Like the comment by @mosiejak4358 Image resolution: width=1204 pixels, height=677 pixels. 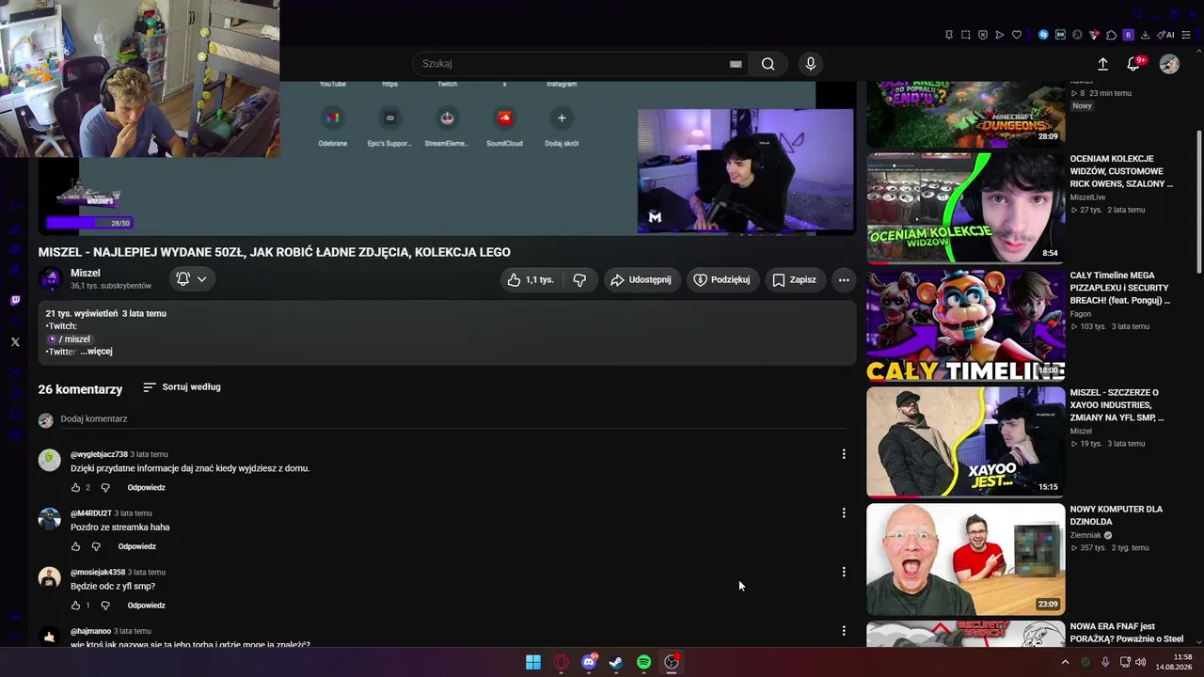point(76,606)
